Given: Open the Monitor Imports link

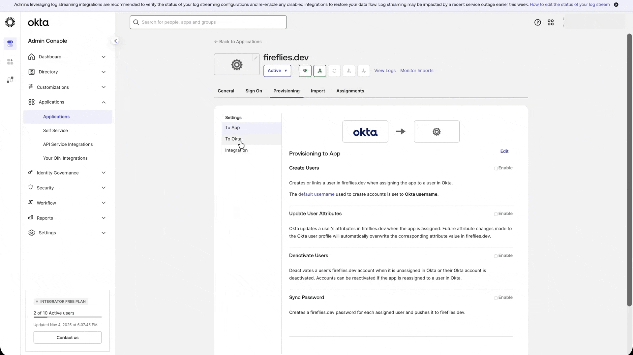Looking at the screenshot, I should coord(417,71).
